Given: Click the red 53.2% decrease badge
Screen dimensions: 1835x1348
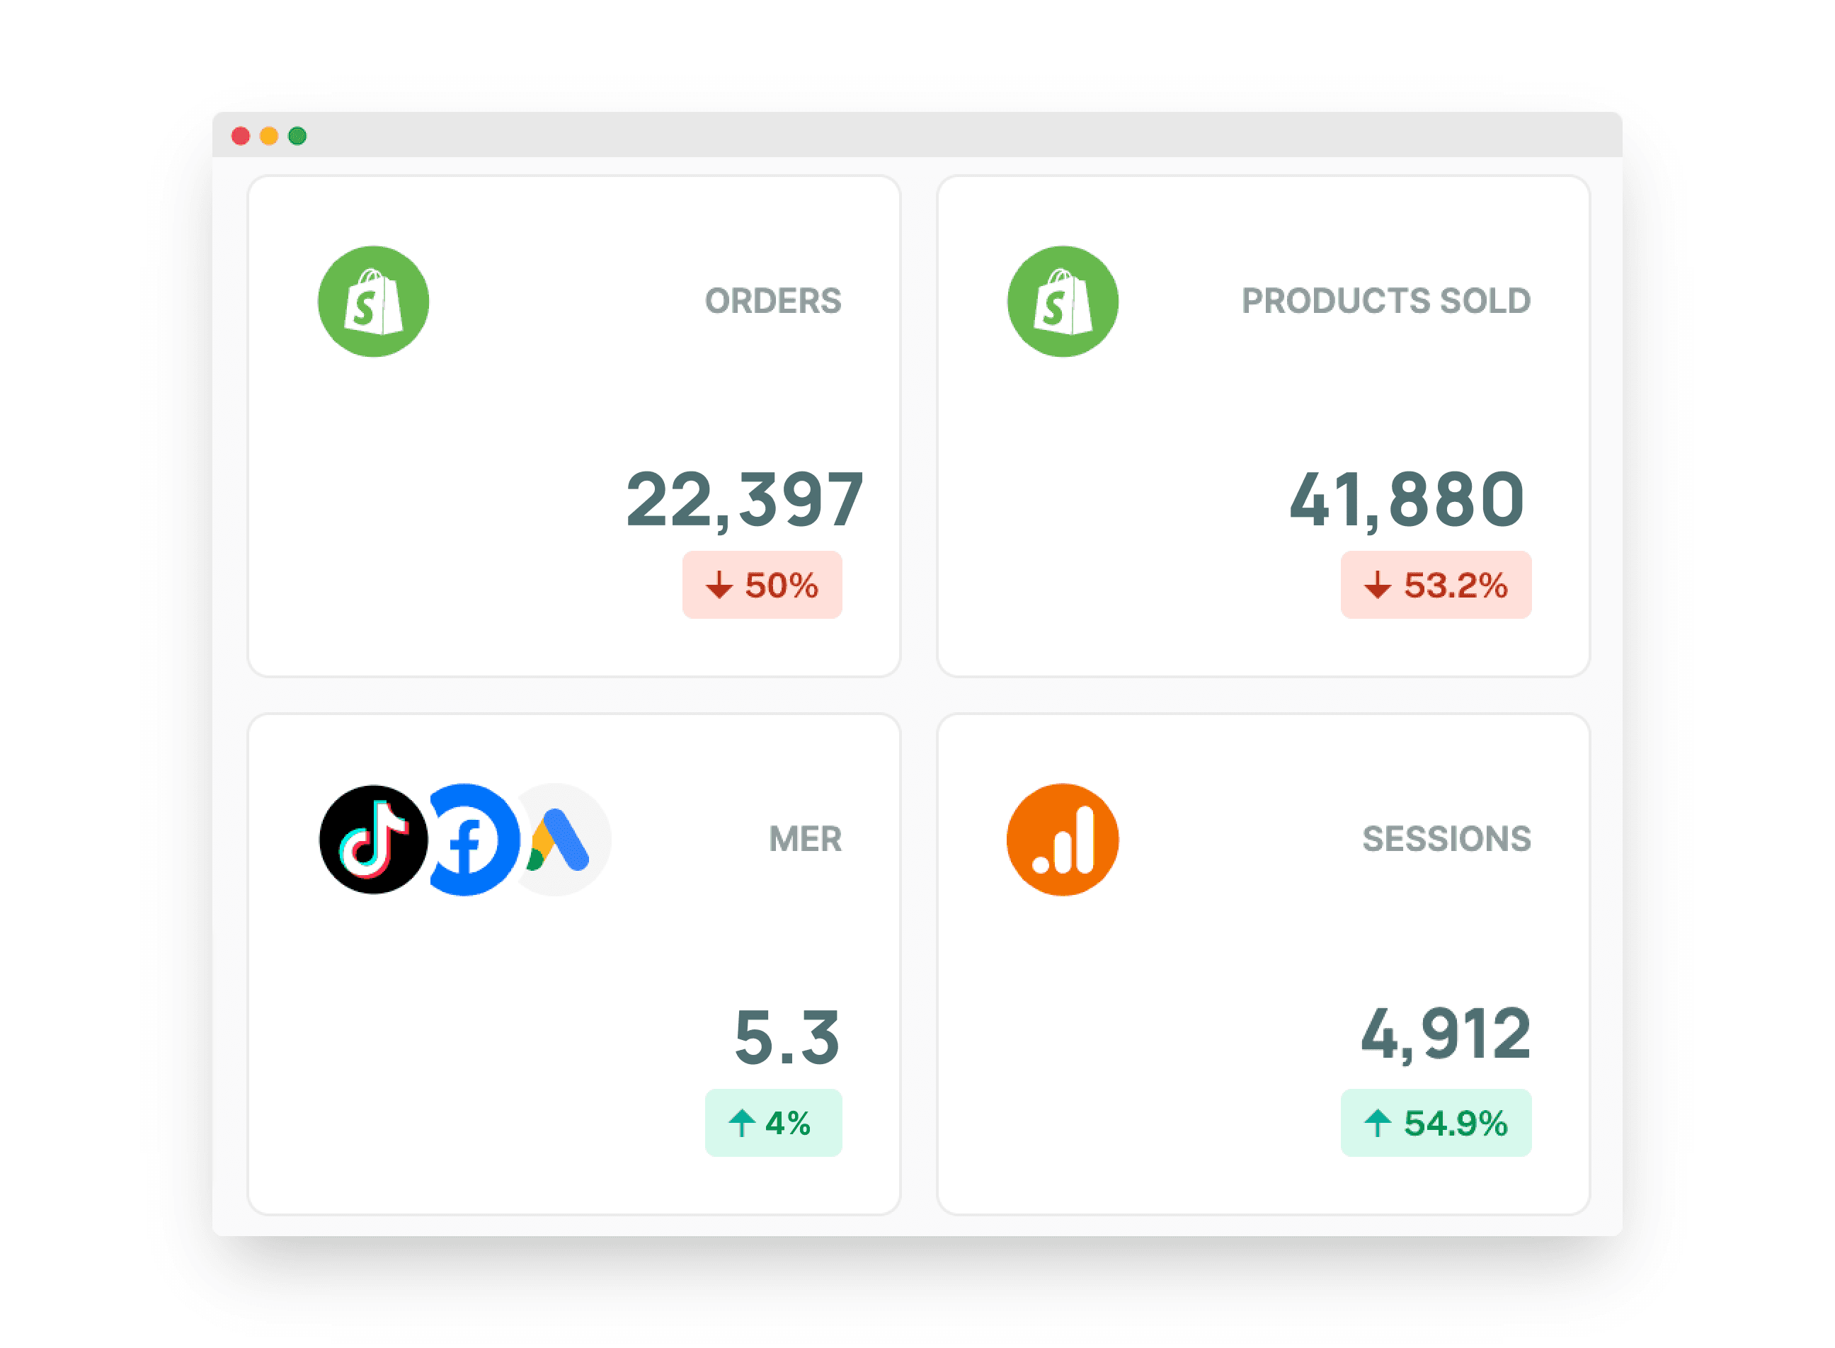Looking at the screenshot, I should pyautogui.click(x=1435, y=584).
